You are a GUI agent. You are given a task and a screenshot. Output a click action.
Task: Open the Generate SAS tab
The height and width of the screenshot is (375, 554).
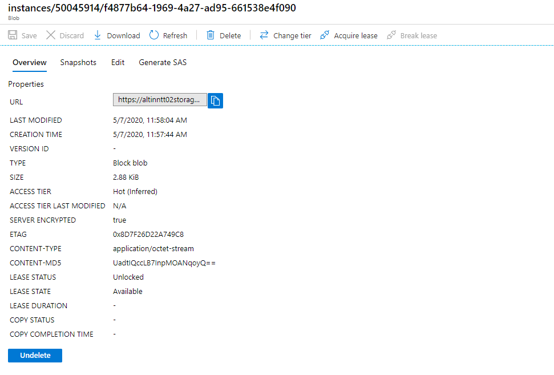tap(163, 62)
